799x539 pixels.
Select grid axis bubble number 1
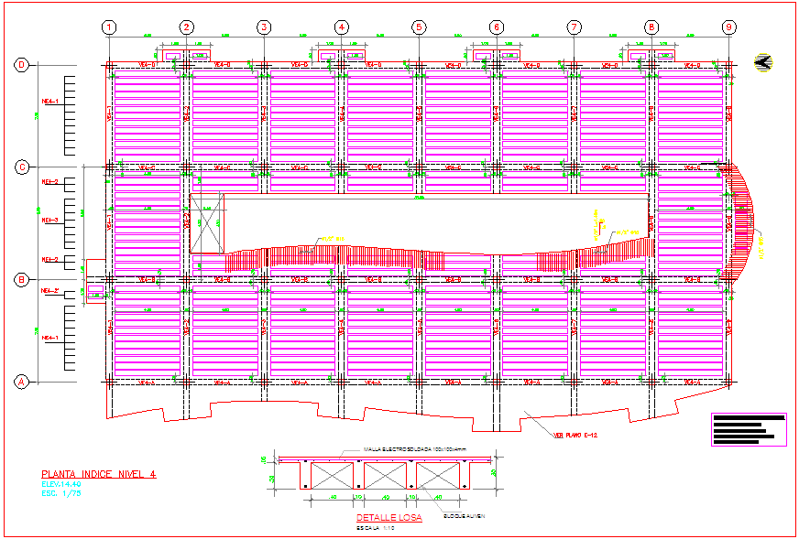pyautogui.click(x=109, y=27)
